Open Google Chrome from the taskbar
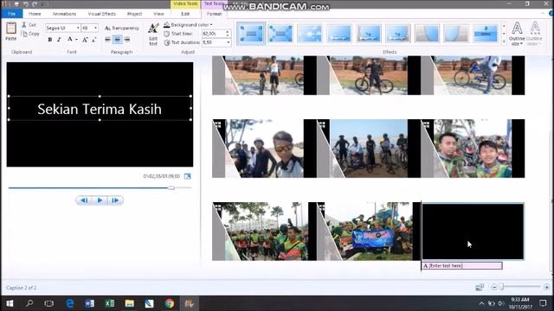Screen dimensions: 554x311 [x=170, y=303]
